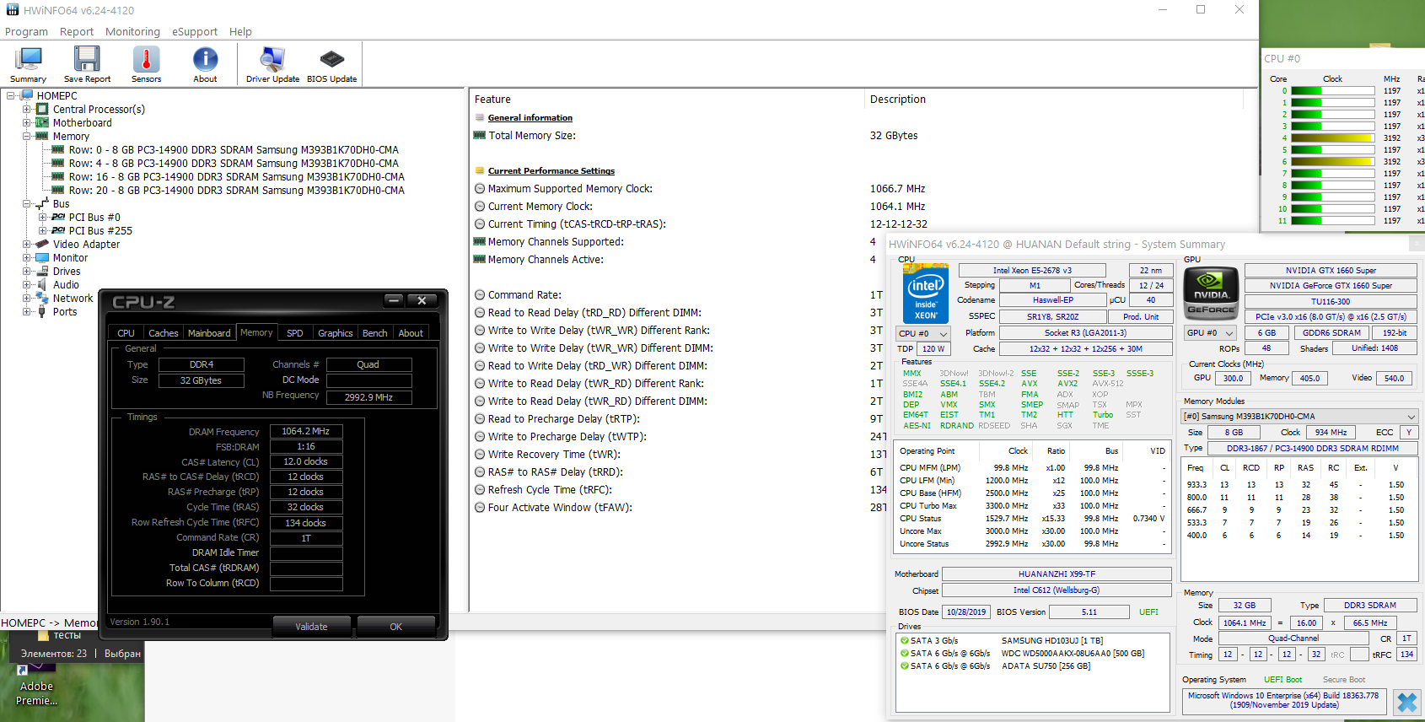Click the Intel Xeon logo in System Summary
Viewport: 1425px width, 722px height.
(x=926, y=293)
